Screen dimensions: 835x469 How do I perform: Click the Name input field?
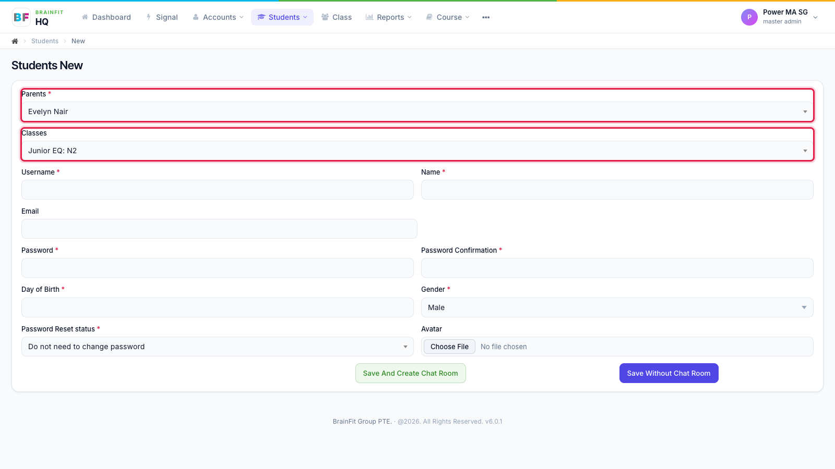click(x=617, y=190)
